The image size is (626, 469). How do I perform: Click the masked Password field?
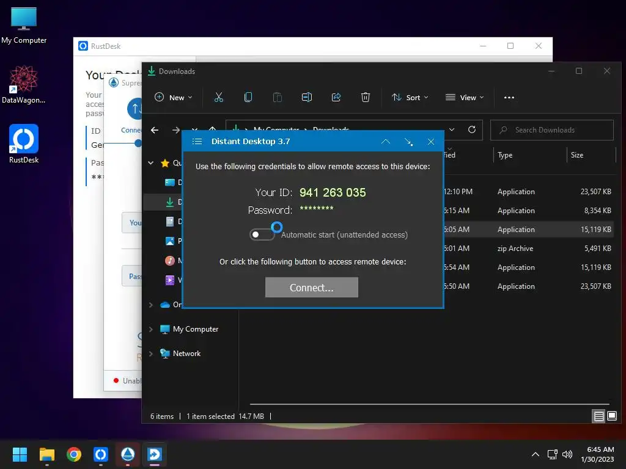tap(317, 208)
